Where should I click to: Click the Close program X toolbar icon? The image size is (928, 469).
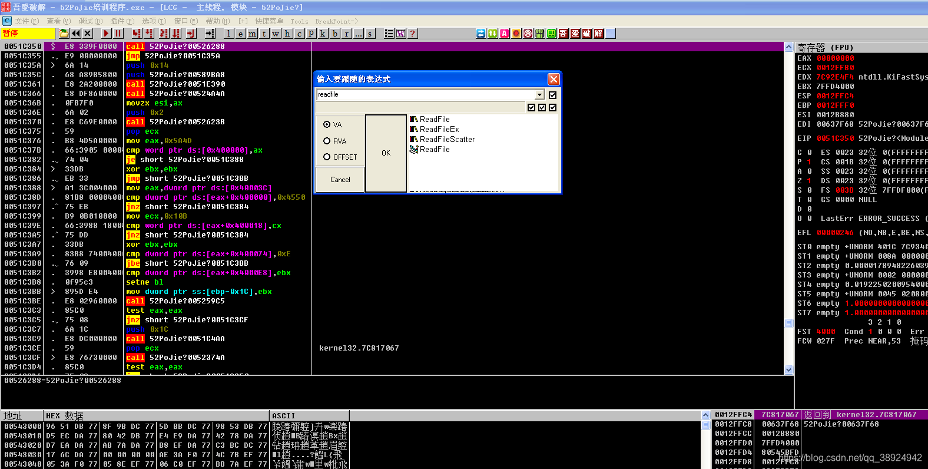point(88,34)
